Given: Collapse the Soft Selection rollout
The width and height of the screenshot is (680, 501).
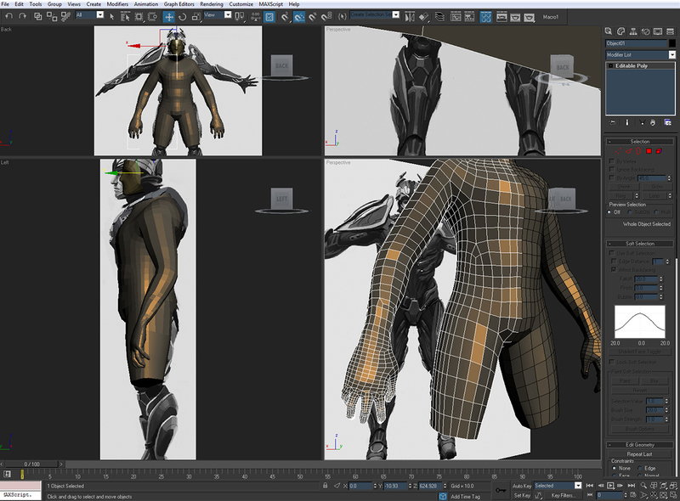Looking at the screenshot, I should [x=640, y=244].
